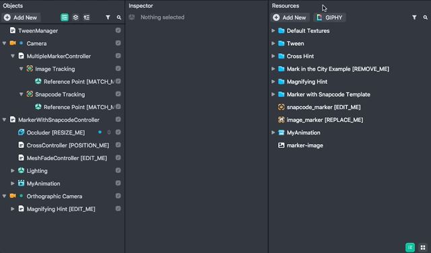Click the Resources panel filter icon
Viewport: 431px width, 253px height.
(x=414, y=17)
